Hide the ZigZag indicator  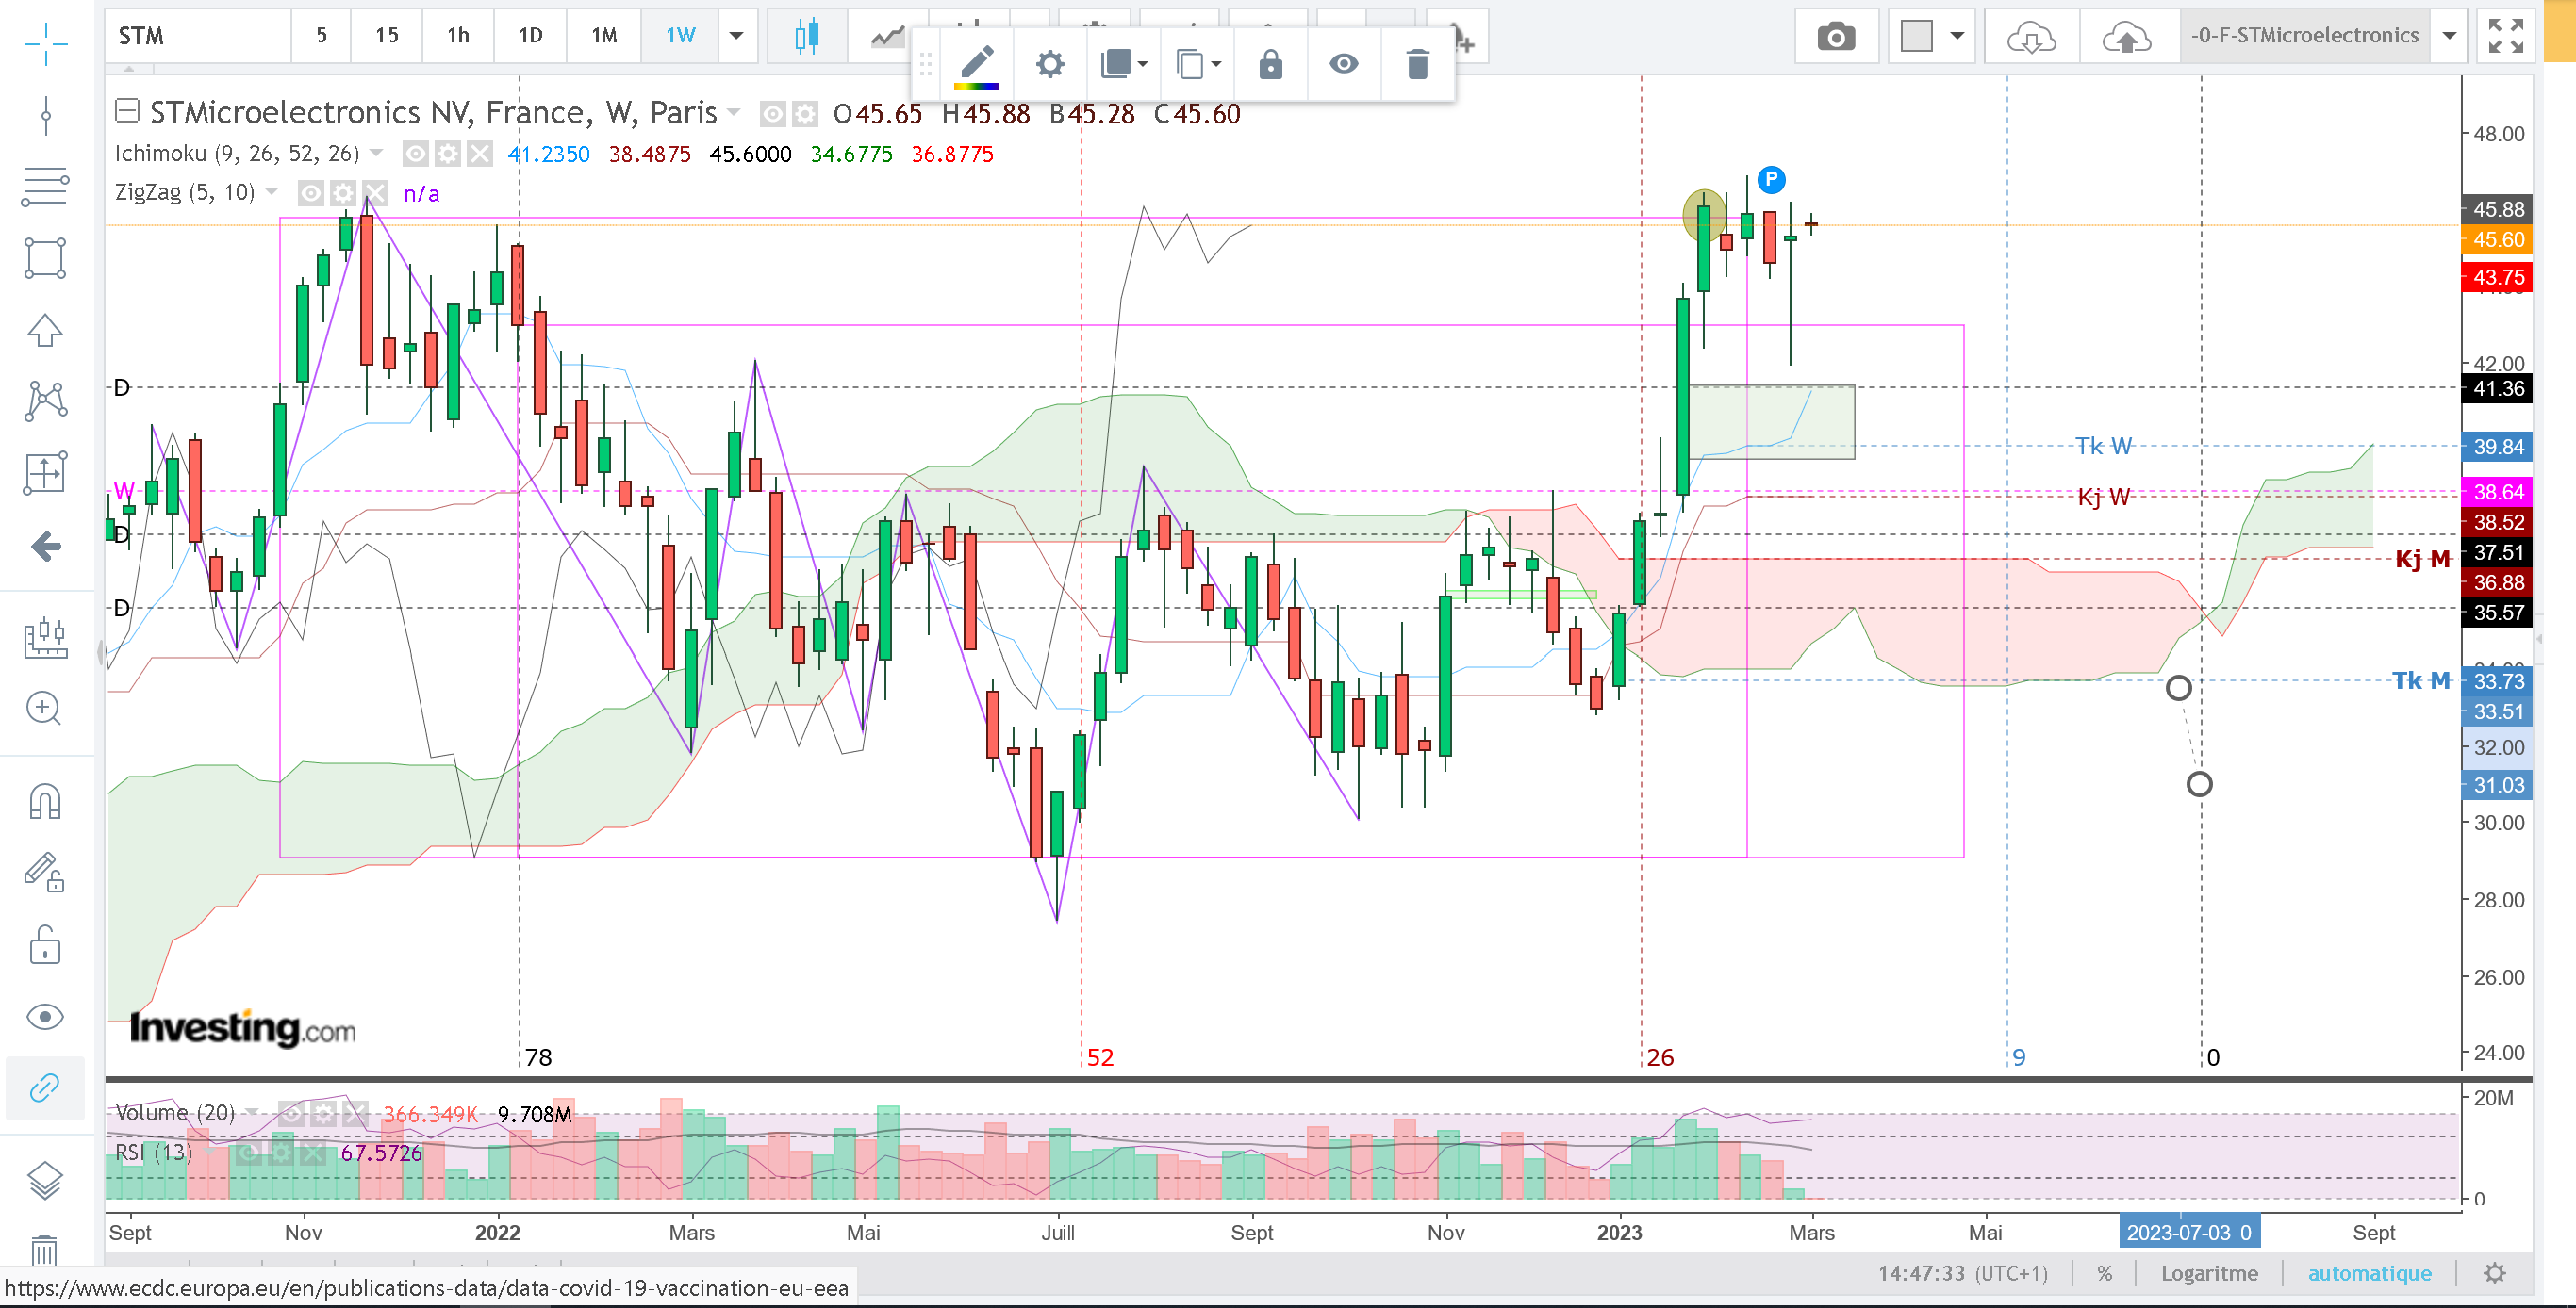[x=311, y=193]
